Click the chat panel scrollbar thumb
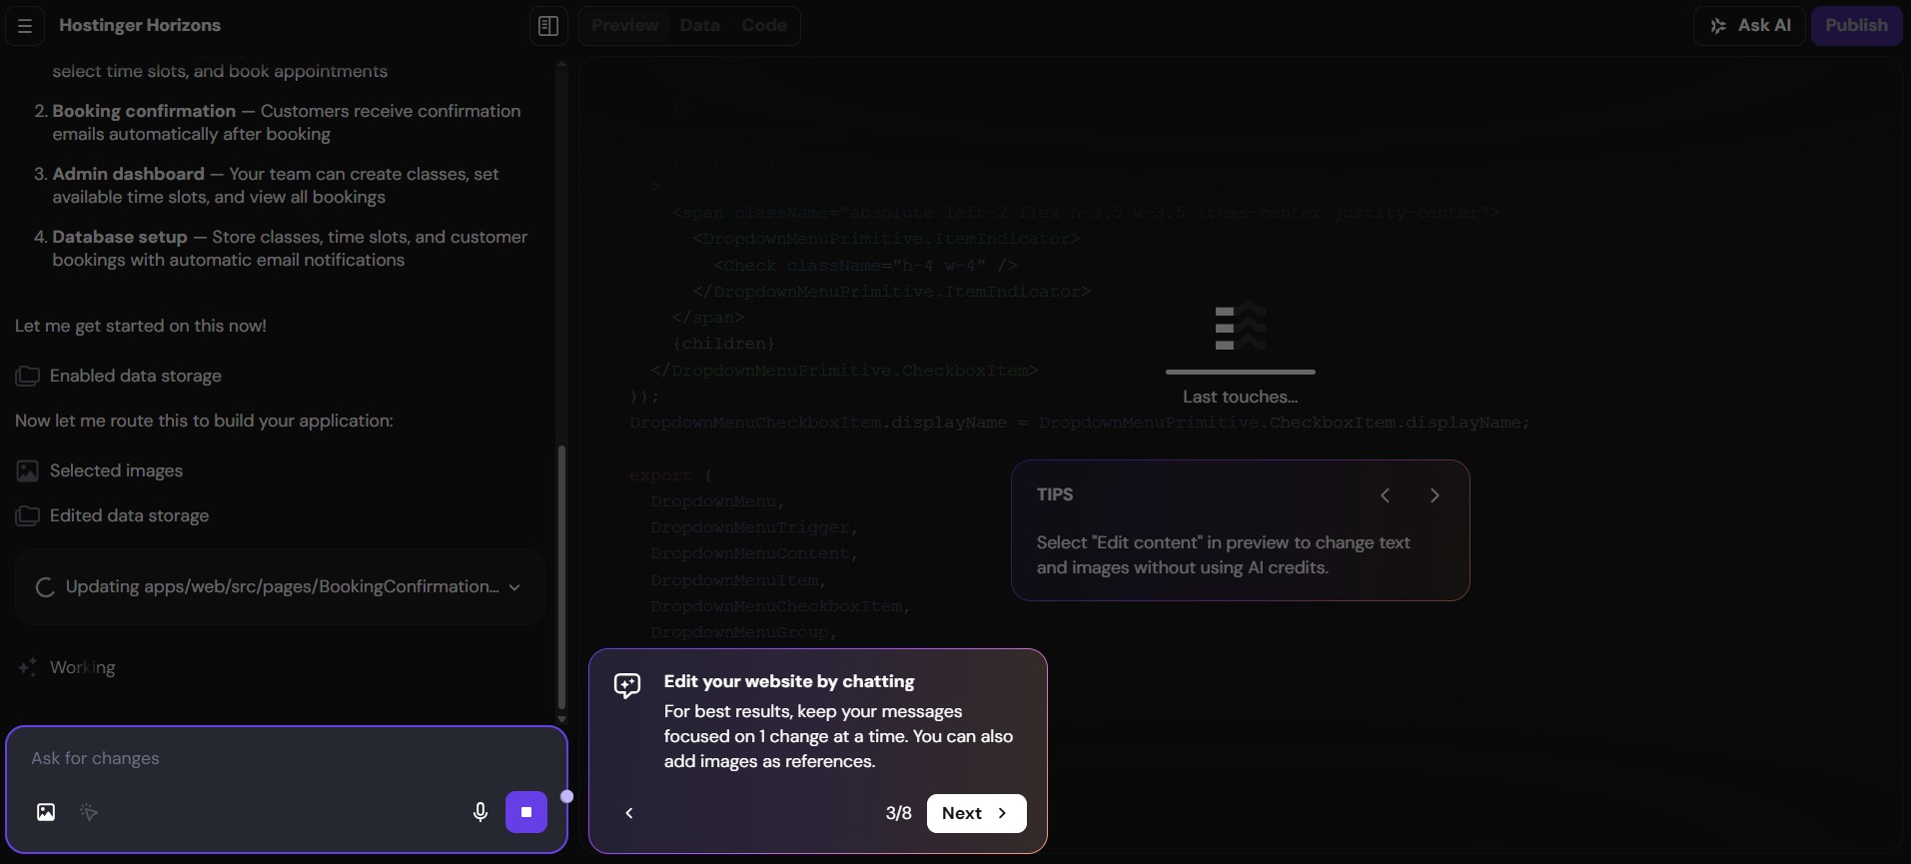The height and width of the screenshot is (864, 1911). (x=561, y=577)
